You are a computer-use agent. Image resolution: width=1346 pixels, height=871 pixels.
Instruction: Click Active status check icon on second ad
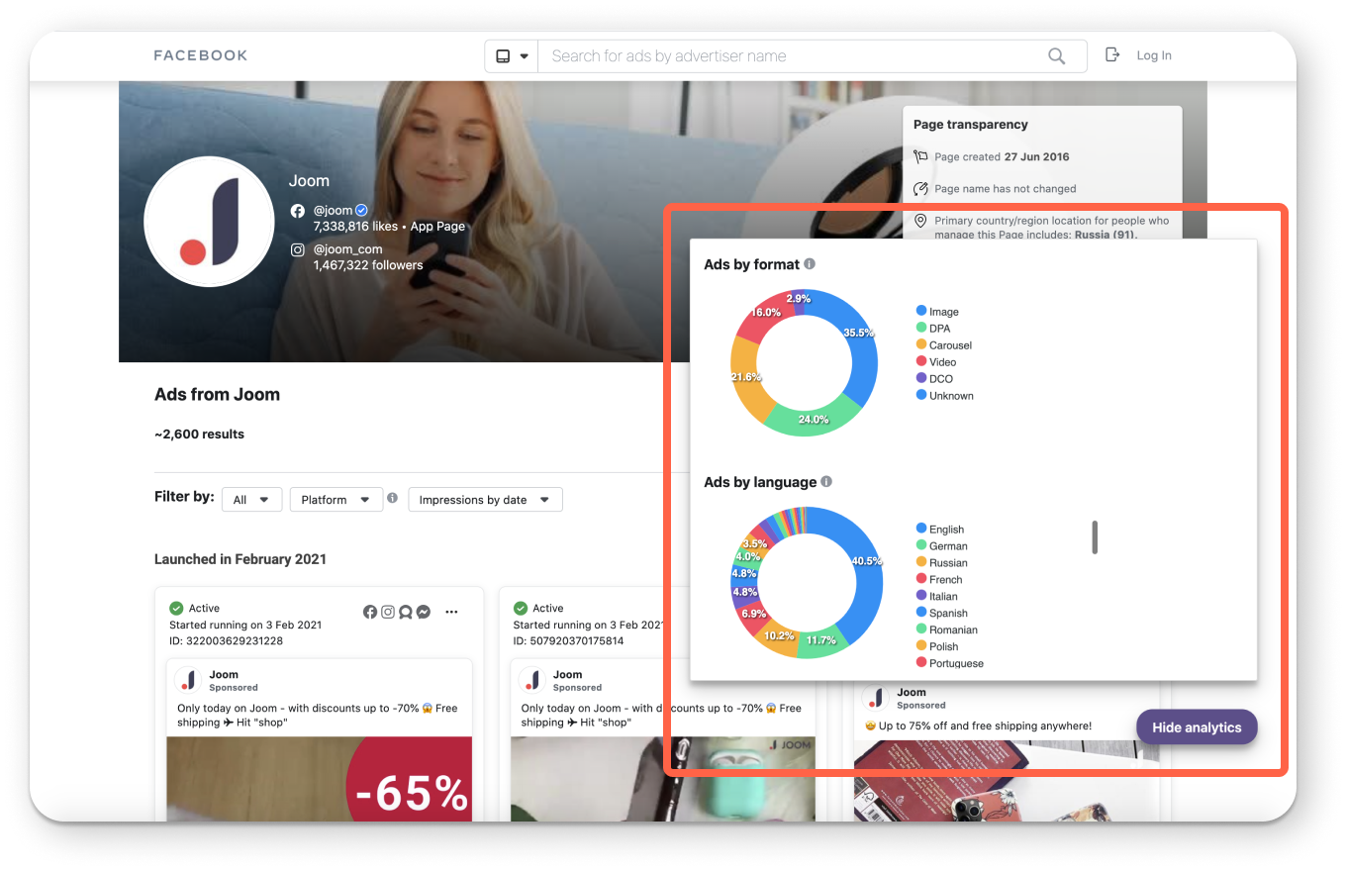[521, 608]
